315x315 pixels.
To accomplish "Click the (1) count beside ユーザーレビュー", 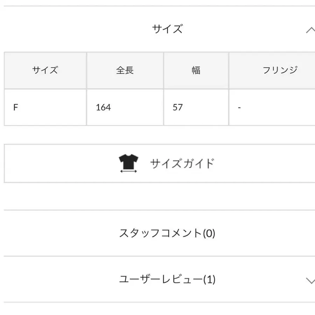I will tap(209, 279).
